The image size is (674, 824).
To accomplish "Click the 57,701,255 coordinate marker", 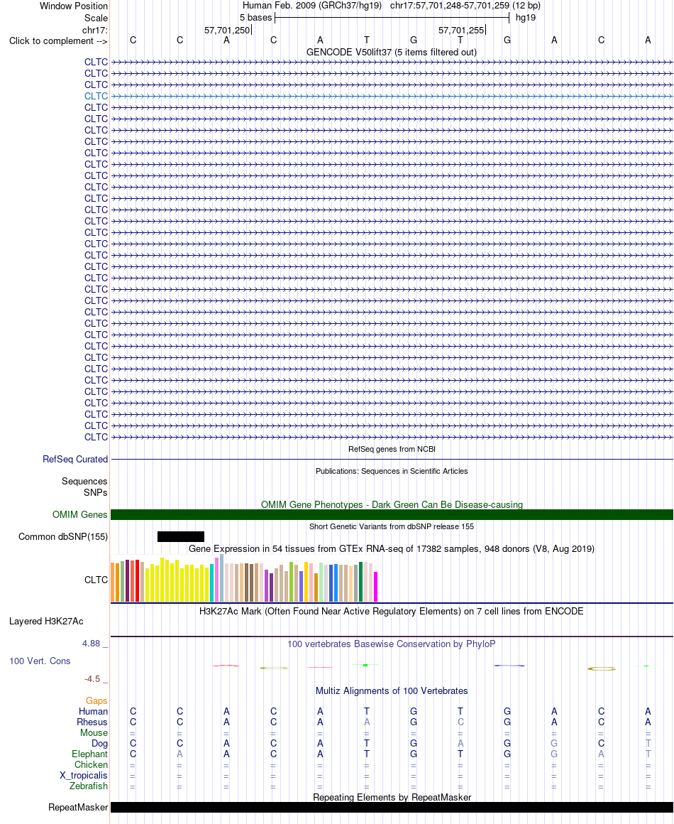I will (x=461, y=31).
